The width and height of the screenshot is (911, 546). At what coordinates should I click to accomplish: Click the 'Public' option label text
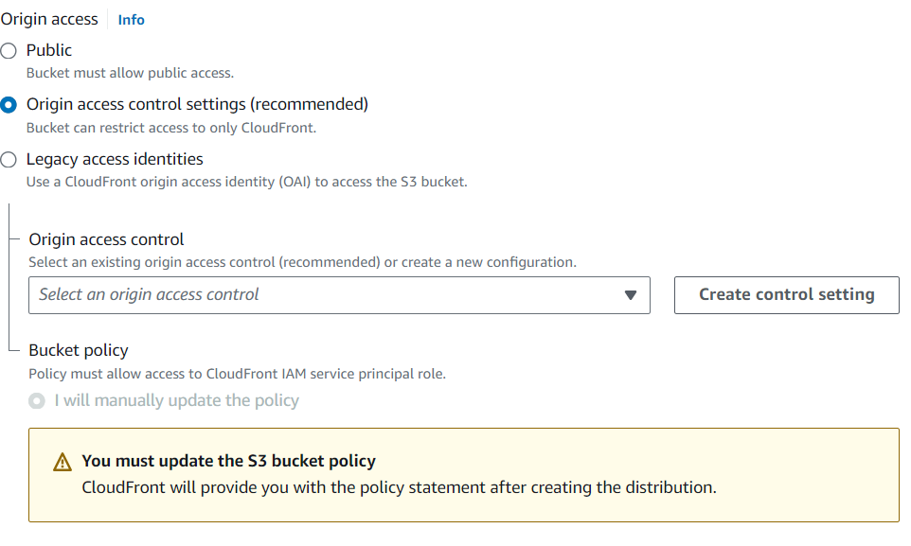(49, 50)
